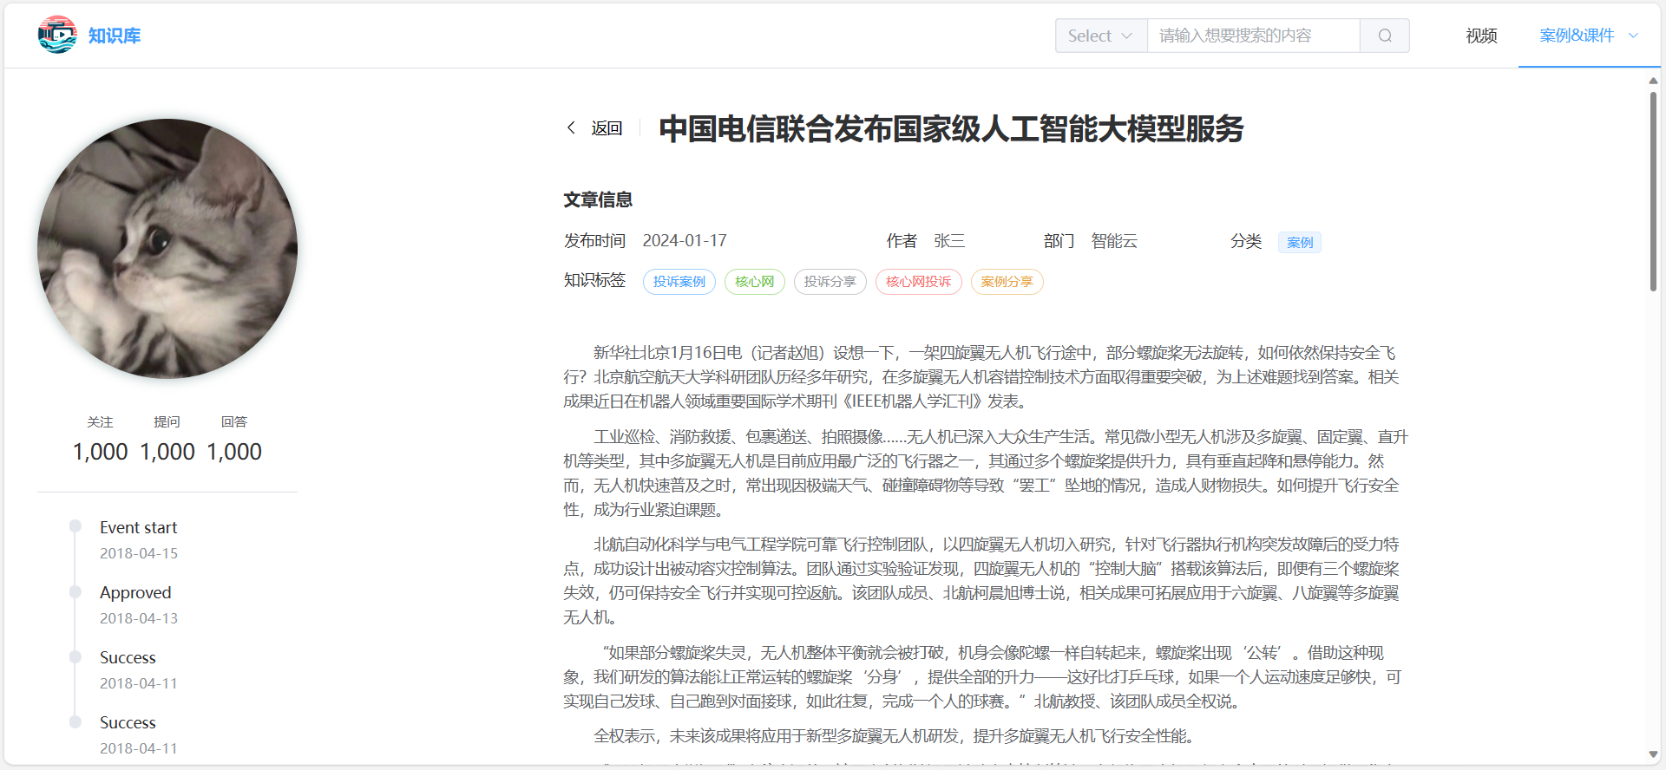Image resolution: width=1666 pixels, height=770 pixels.
Task: Click the Event start timeline dot
Action: 75,526
